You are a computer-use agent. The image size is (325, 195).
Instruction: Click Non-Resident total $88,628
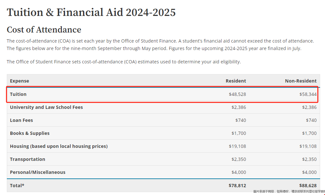pyautogui.click(x=308, y=186)
